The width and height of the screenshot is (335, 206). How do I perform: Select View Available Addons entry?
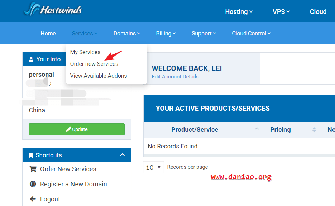click(99, 76)
